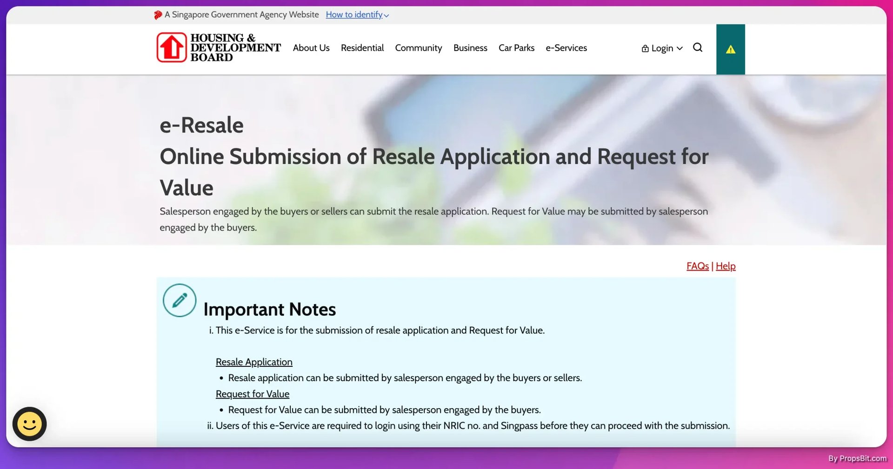Screen dimensions: 893x469
Task: Select the Housing & Development Board logo
Action: point(218,47)
